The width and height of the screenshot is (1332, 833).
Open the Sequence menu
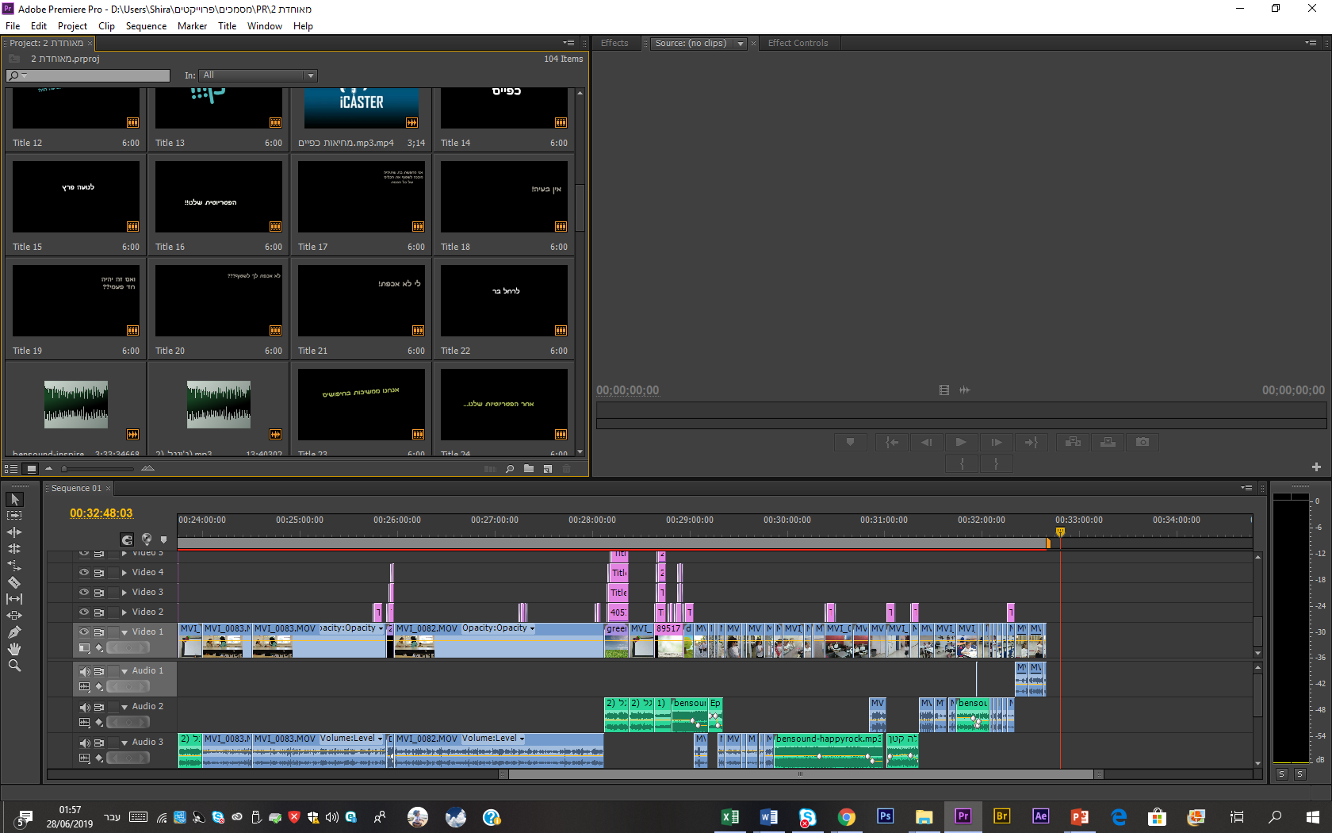point(146,26)
